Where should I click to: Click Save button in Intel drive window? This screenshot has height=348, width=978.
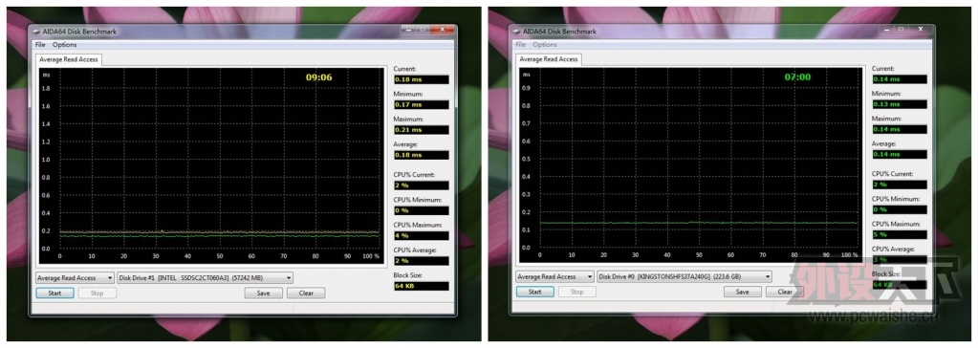tap(263, 294)
